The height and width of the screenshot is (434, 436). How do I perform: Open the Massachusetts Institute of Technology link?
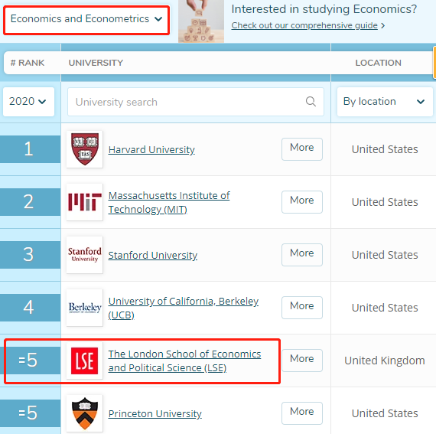[169, 202]
